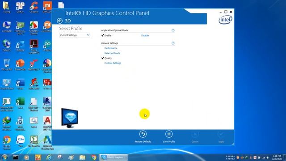The height and width of the screenshot is (161, 286).
Task: Open Control Panel desktop icon
Action: click(x=7, y=84)
